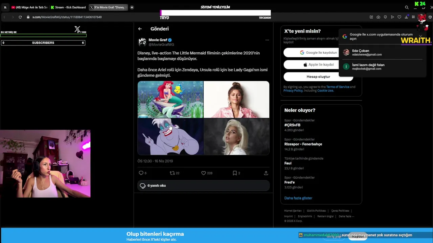Open the Imprint footer link
This screenshot has height=243, width=433.
(x=288, y=217)
